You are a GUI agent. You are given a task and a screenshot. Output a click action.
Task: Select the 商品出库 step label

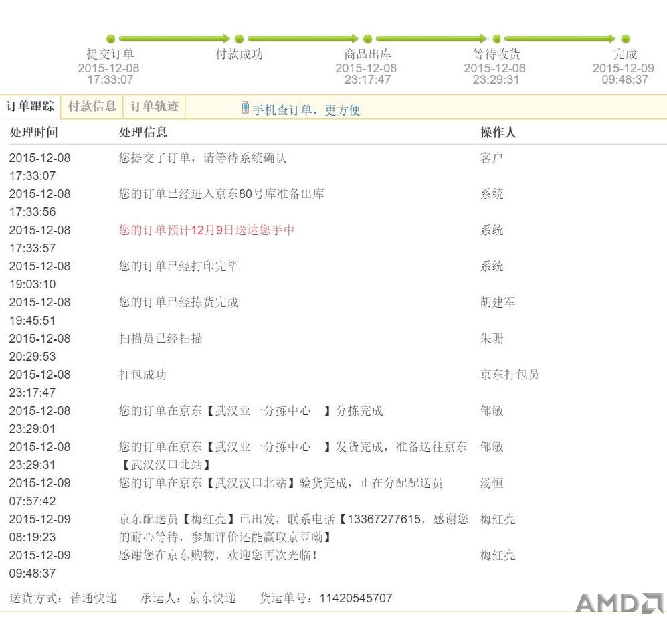tap(367, 54)
